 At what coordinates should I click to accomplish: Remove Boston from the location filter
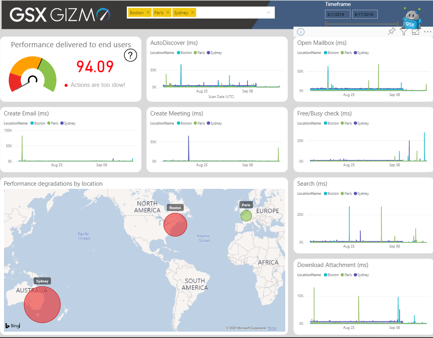point(149,12)
